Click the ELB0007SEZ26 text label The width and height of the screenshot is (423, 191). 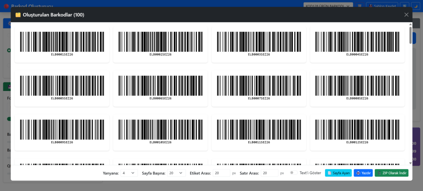(x=259, y=98)
